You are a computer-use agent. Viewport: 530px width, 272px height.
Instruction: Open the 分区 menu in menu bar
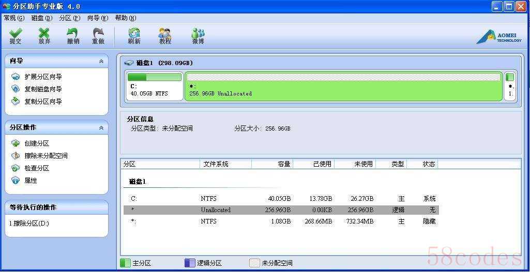coord(69,18)
